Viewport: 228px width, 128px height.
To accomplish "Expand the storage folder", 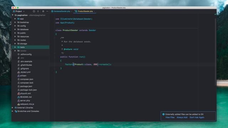I will coord(15,44).
